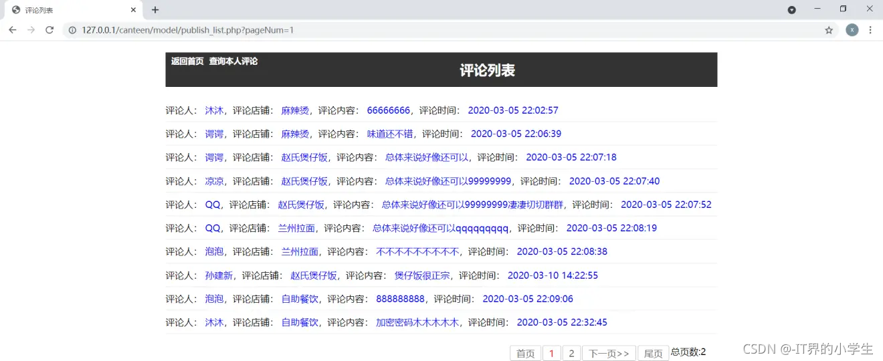
Task: Click comment content 66666666
Action: point(389,110)
